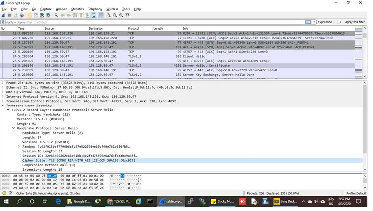Click Profile: Default in the status bar

point(355,193)
